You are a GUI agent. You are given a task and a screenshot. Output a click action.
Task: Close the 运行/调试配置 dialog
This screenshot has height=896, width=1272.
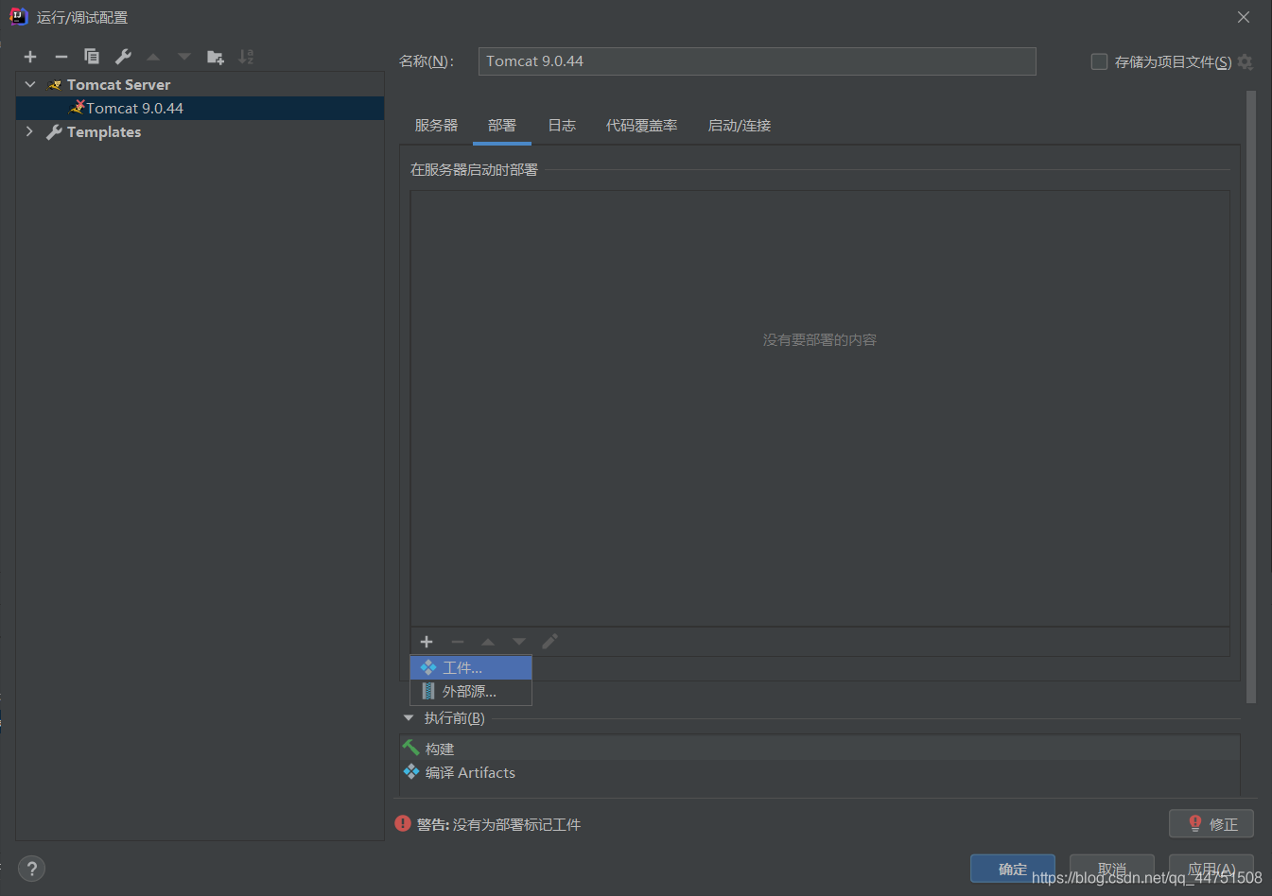pyautogui.click(x=1244, y=17)
